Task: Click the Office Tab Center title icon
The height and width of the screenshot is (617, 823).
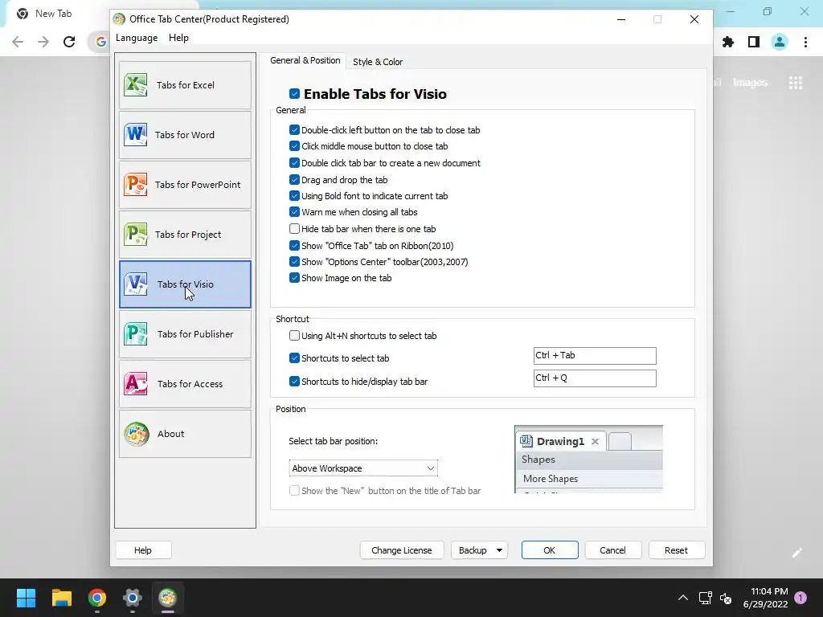Action: pos(119,19)
